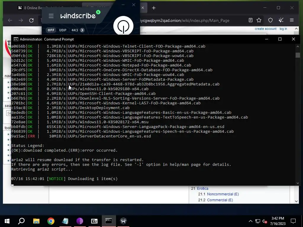Image resolution: width=303 pixels, height=227 pixels.
Task: Click the Windows11.0-KB5028172-x64.msu line
Action: pos(108,122)
